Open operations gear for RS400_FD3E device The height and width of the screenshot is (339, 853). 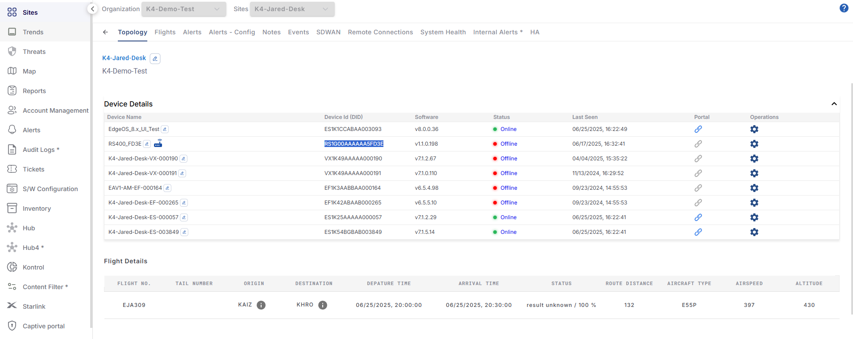click(x=754, y=144)
